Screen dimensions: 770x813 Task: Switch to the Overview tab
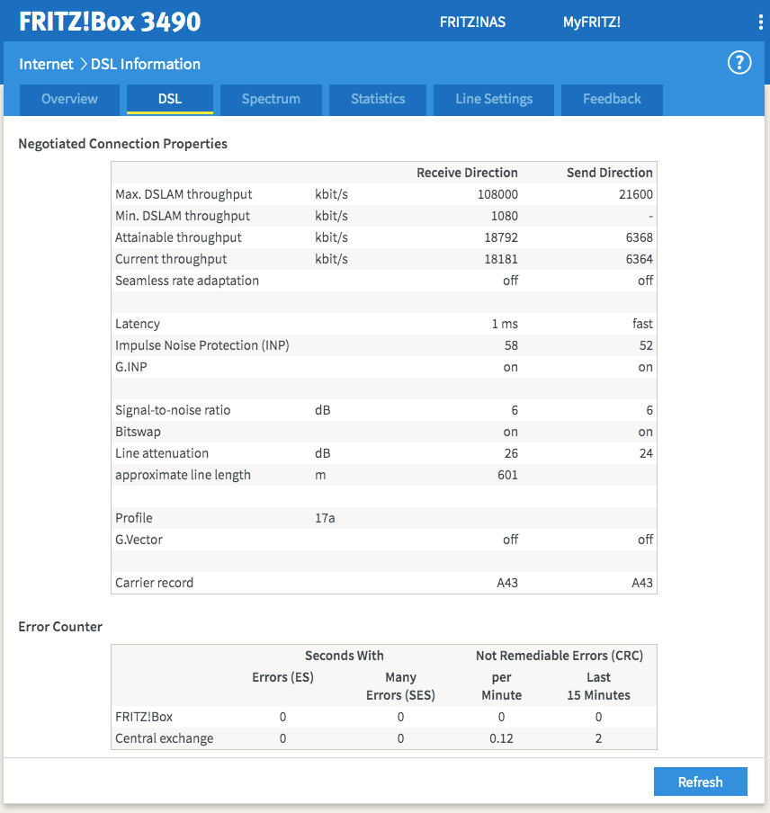(x=69, y=99)
